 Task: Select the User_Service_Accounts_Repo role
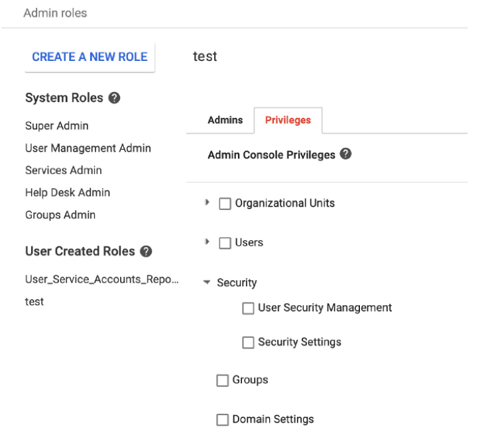[101, 279]
